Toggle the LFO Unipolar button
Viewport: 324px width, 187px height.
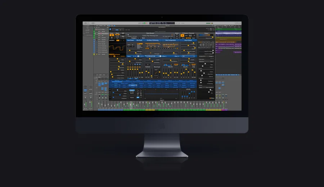(132, 97)
